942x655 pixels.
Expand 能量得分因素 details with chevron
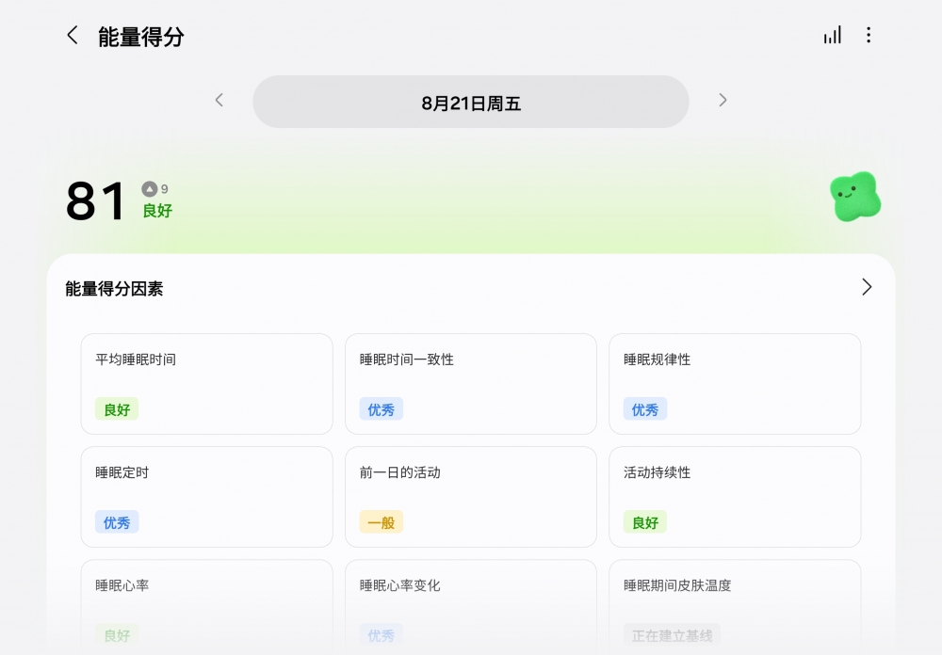point(867,287)
